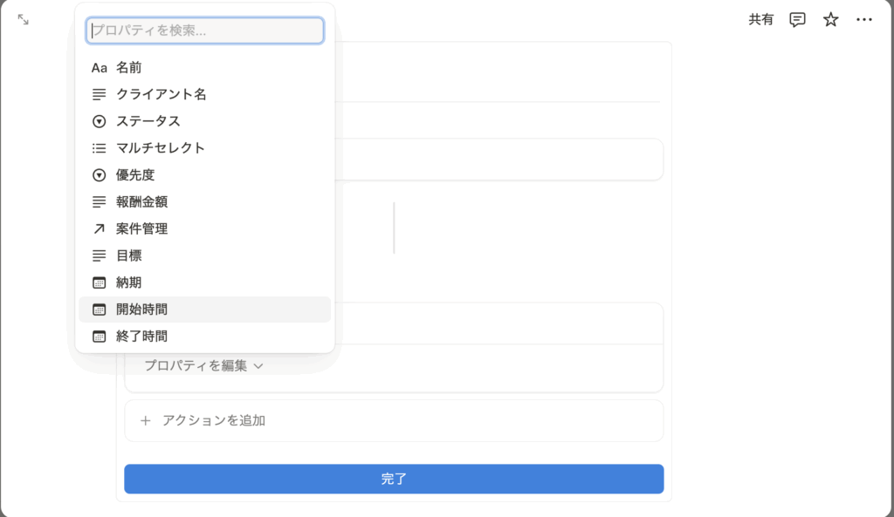894x517 pixels.
Task: Click the 共有 share button
Action: pyautogui.click(x=760, y=19)
